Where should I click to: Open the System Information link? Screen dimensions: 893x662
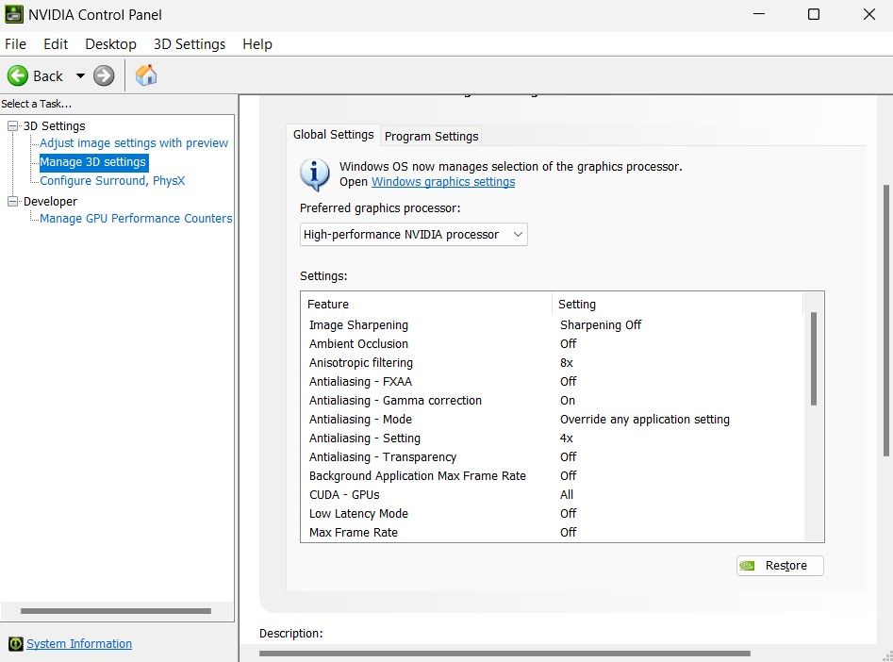point(79,644)
